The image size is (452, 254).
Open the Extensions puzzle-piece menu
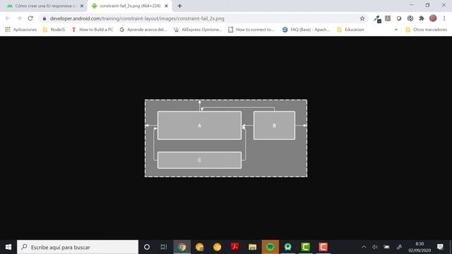point(422,18)
